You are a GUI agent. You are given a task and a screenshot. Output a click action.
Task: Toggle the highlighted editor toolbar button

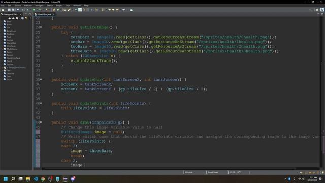pos(80,10)
